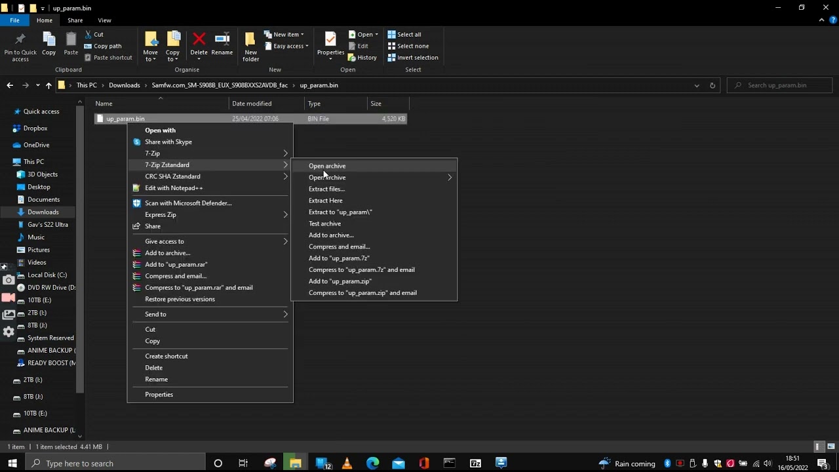Image resolution: width=839 pixels, height=472 pixels.
Task: Switch to the View ribbon tab
Action: point(104,20)
